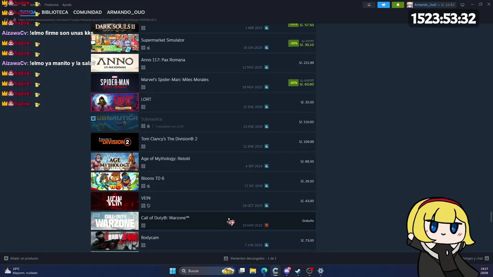
Task: Open the weather widget showing 23°C
Action: [21, 271]
